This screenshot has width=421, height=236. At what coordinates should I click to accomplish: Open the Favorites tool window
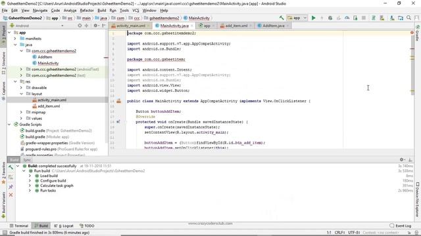coord(3,173)
